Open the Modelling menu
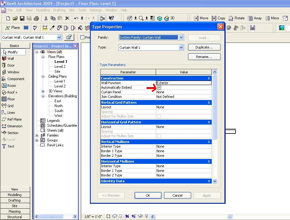 43,10
